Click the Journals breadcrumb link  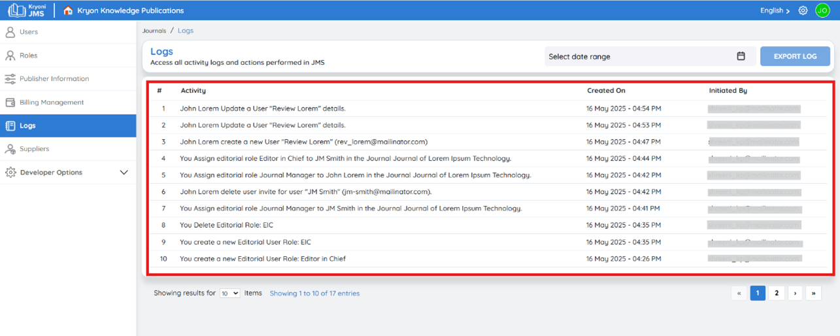(154, 31)
